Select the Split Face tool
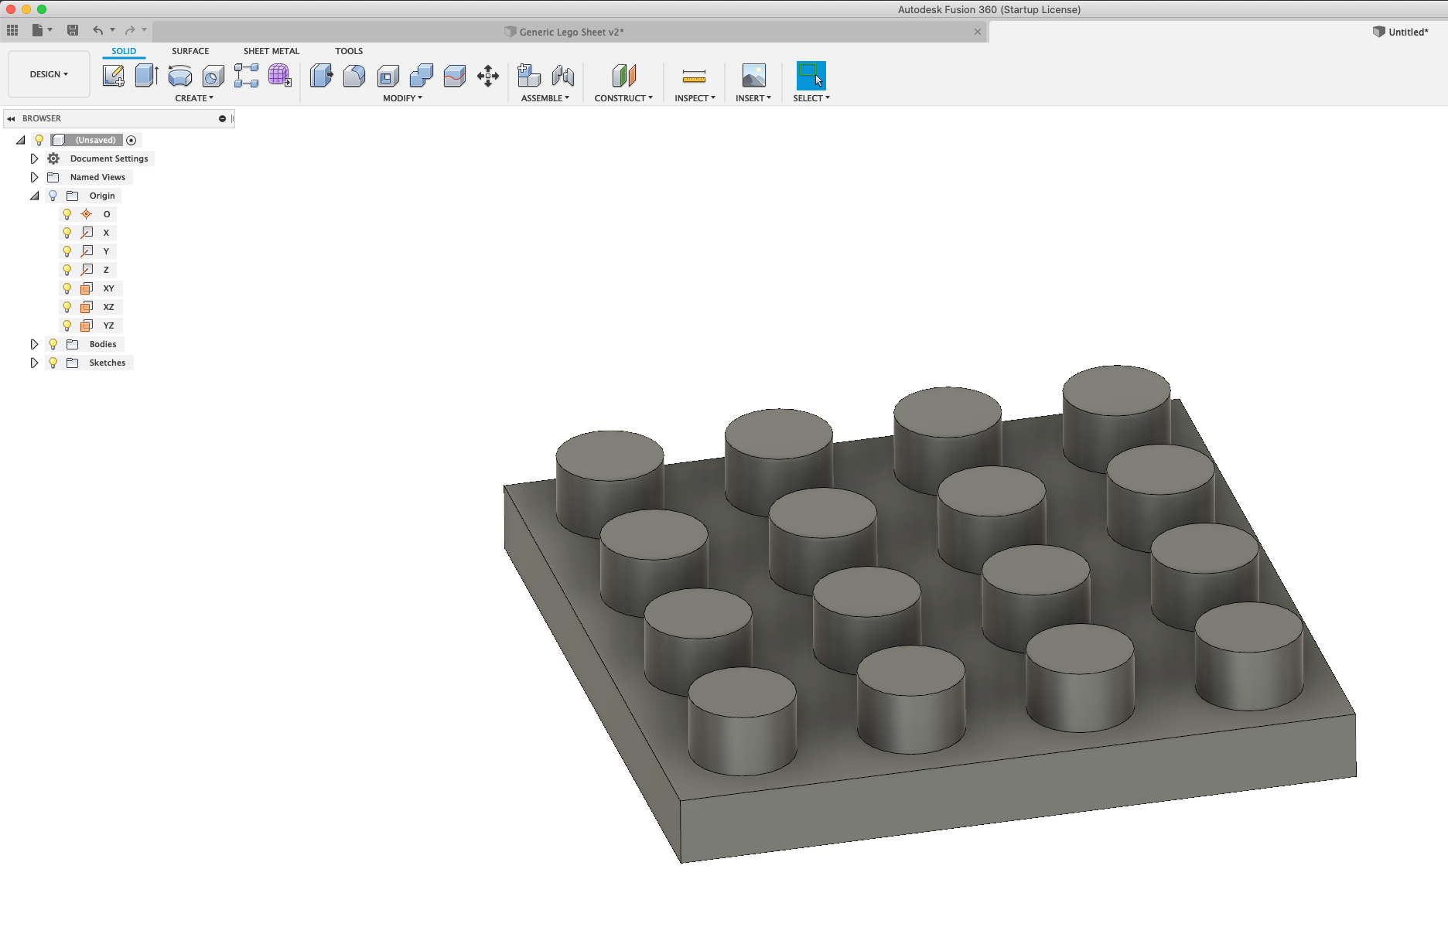This screenshot has height=944, width=1448. 454,76
